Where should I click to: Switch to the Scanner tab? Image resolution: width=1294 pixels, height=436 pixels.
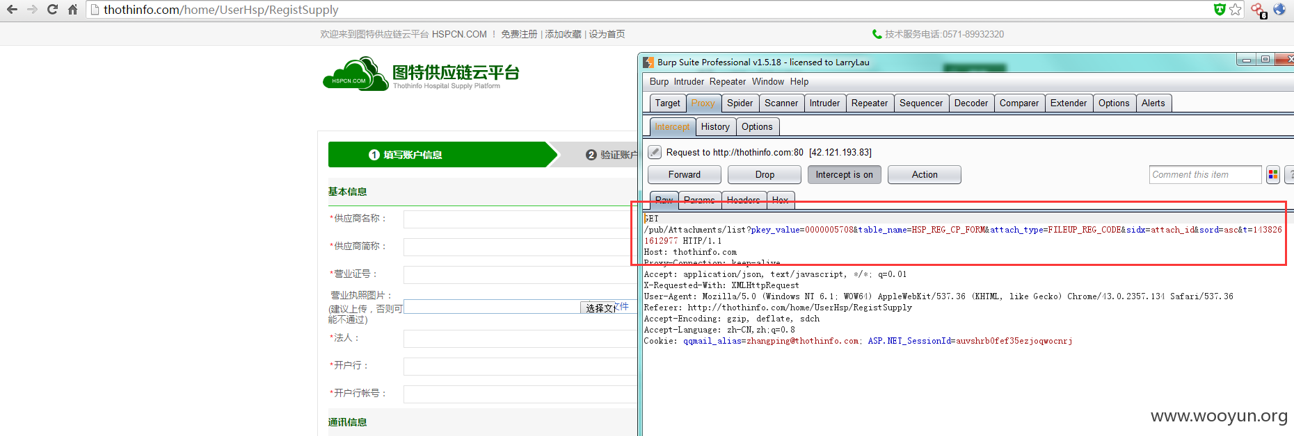click(781, 103)
